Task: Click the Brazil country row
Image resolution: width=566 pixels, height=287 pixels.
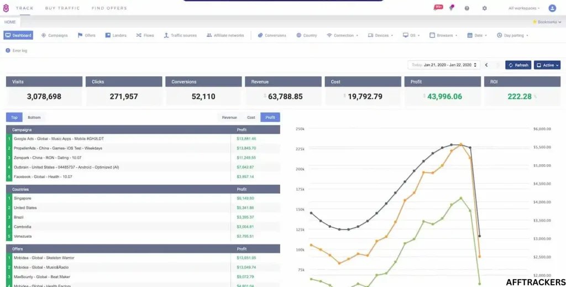Action: click(x=143, y=217)
